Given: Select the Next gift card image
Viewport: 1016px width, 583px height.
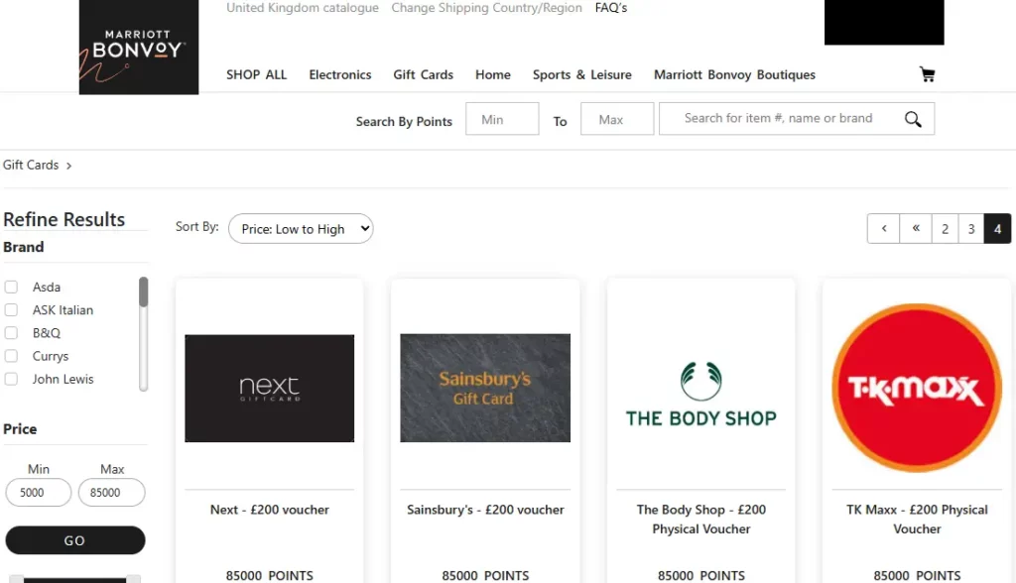Looking at the screenshot, I should click(270, 388).
